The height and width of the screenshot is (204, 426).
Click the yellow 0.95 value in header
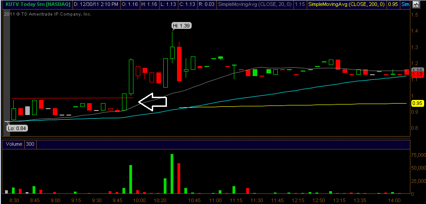click(x=393, y=4)
